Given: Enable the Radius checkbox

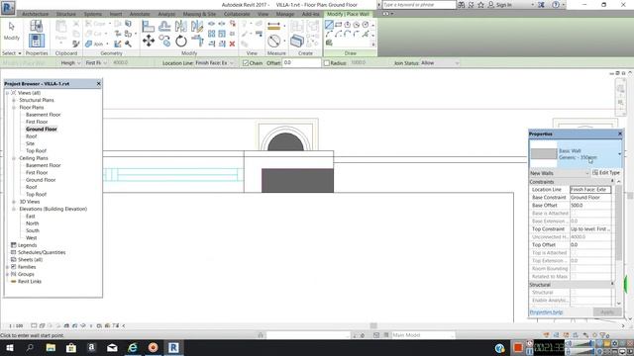Looking at the screenshot, I should click(x=326, y=63).
